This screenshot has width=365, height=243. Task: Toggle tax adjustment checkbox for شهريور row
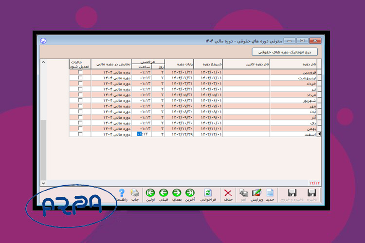(x=80, y=100)
